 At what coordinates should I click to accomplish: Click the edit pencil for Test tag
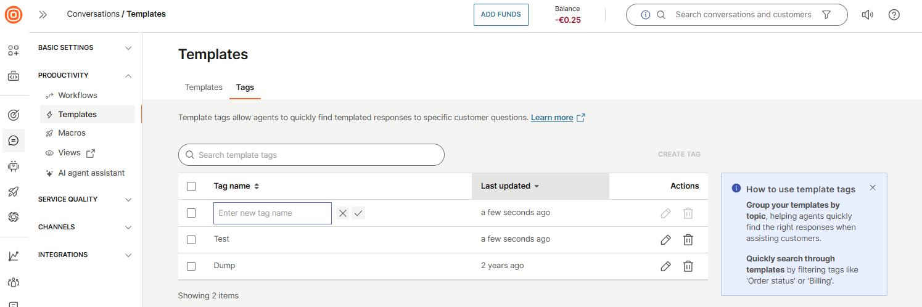tap(665, 240)
